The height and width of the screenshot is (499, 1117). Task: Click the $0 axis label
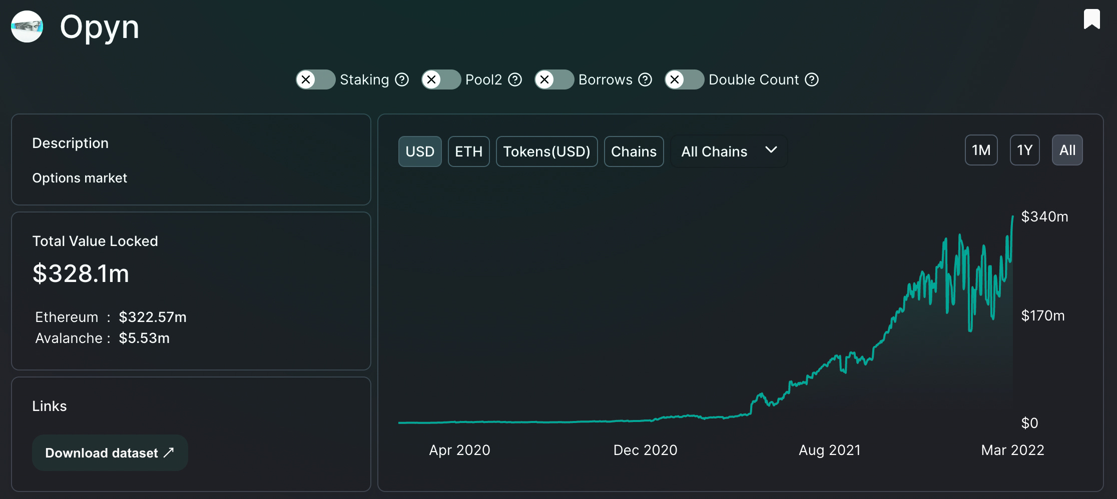pyautogui.click(x=1029, y=423)
